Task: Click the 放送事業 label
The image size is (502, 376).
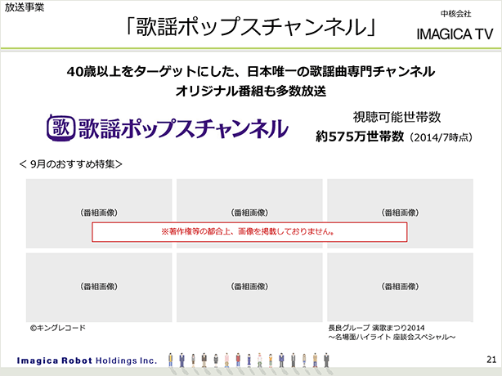Action: tap(25, 7)
